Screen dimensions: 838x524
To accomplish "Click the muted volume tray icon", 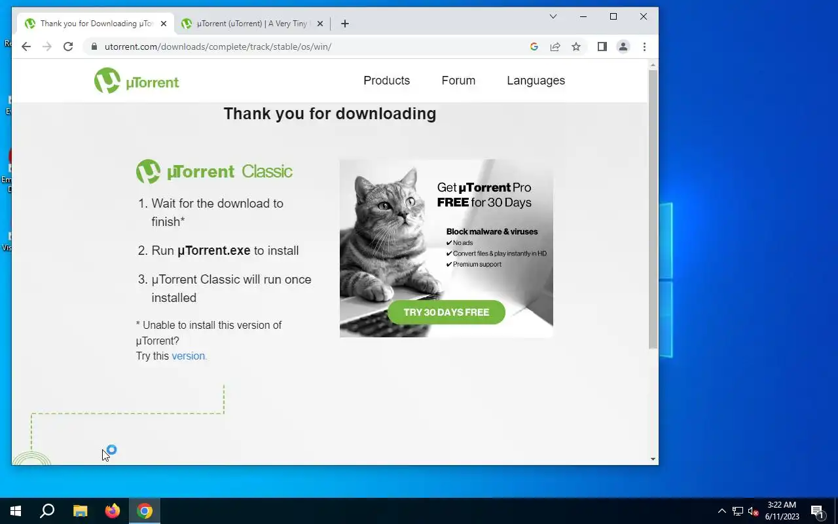I will (753, 511).
